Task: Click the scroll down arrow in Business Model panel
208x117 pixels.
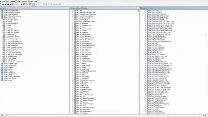Action: pos(138,113)
